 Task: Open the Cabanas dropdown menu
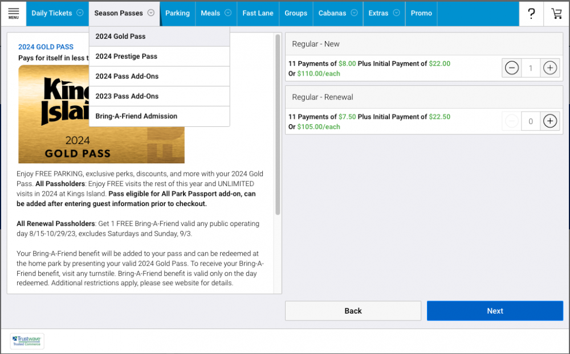click(338, 13)
